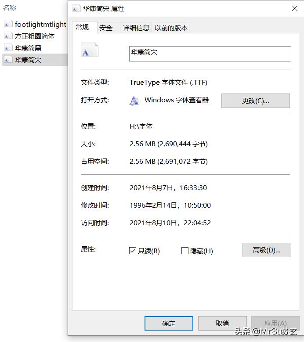Switch to the 以前的版本 tab
The height and width of the screenshot is (342, 304).
click(x=170, y=28)
